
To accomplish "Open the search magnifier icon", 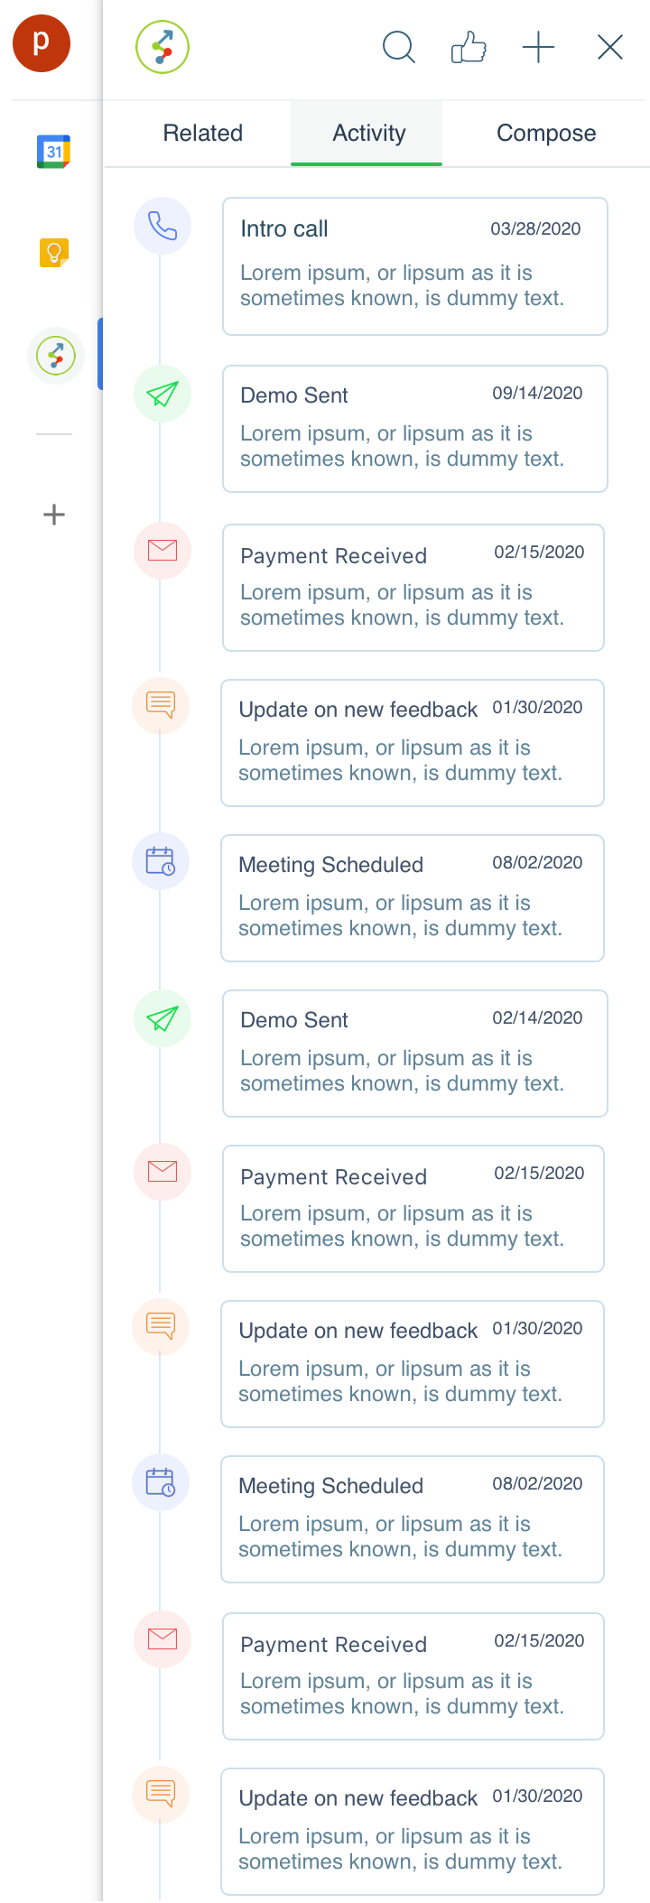I will coord(399,47).
